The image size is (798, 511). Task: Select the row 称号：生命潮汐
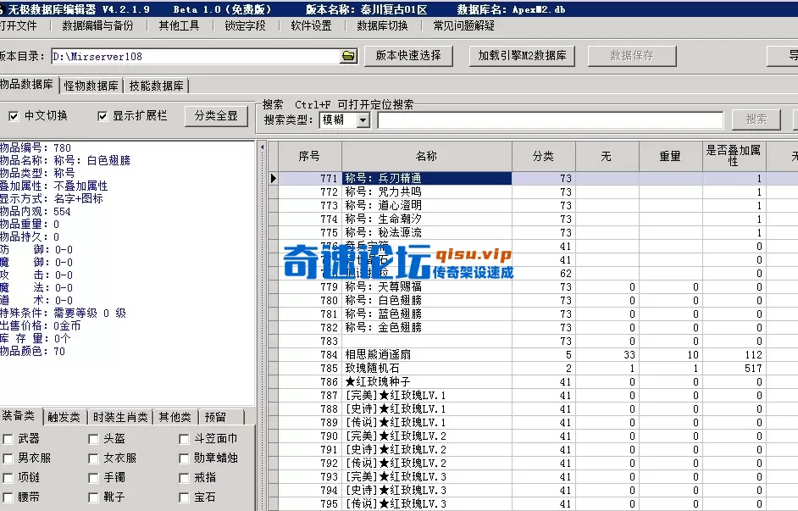[533, 219]
